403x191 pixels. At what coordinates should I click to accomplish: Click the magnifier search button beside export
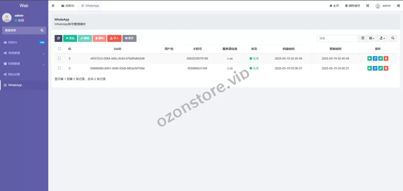[393, 38]
